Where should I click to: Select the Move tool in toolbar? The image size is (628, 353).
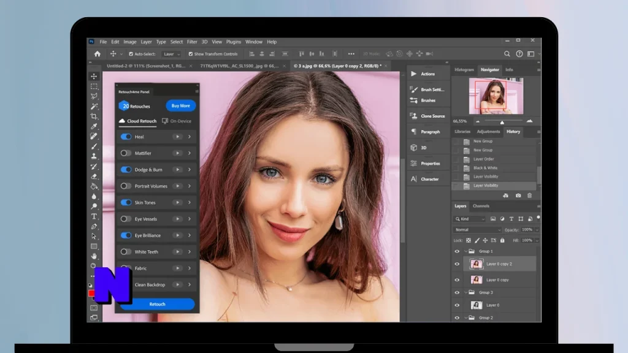point(94,76)
